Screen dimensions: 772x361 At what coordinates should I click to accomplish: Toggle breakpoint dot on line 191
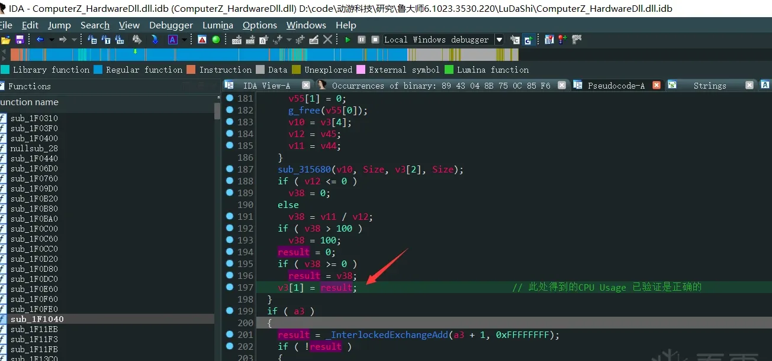[230, 216]
